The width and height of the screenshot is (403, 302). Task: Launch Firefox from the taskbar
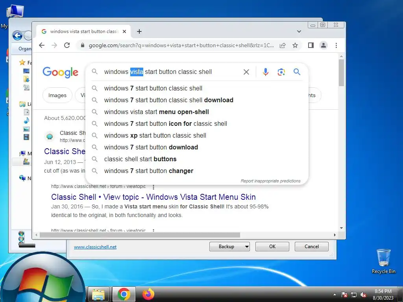click(x=148, y=294)
